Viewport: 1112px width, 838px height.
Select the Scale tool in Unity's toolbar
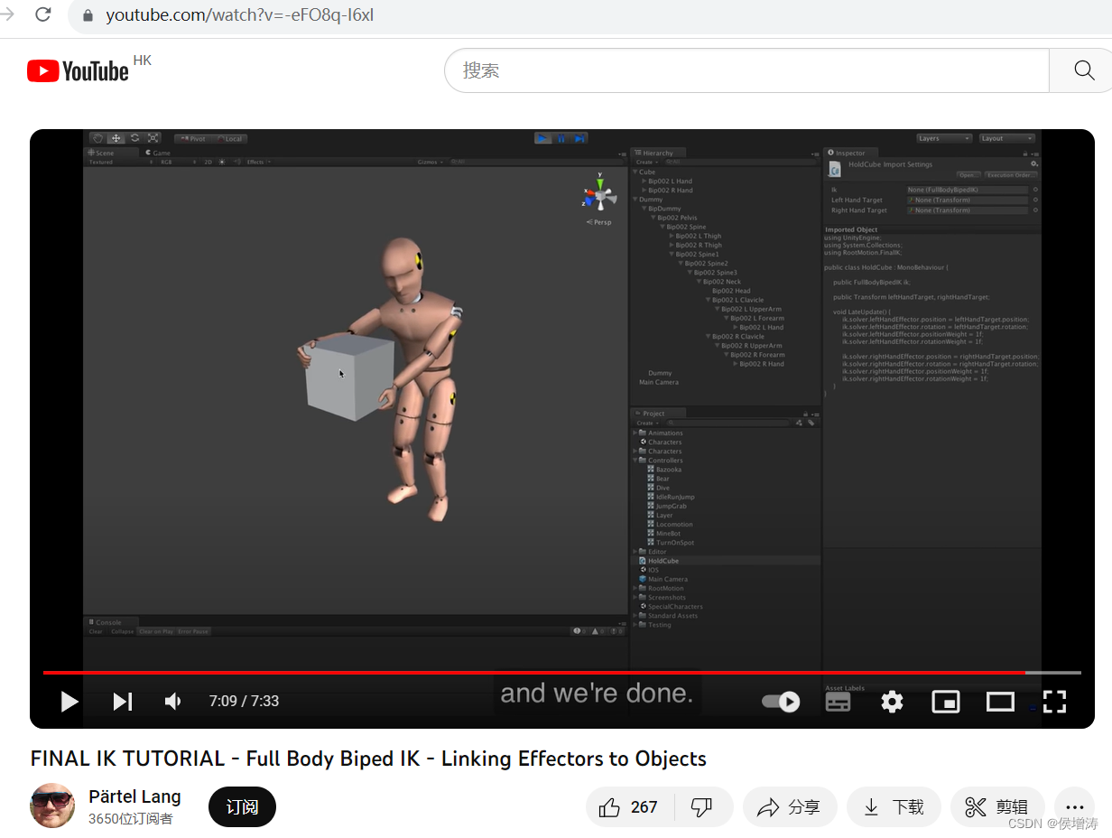coord(153,138)
